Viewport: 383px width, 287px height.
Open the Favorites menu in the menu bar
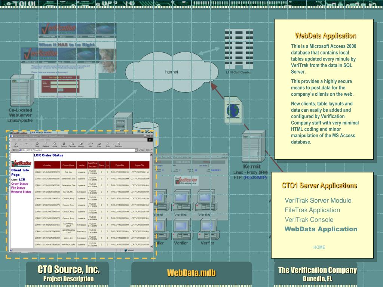pyautogui.click(x=33, y=140)
